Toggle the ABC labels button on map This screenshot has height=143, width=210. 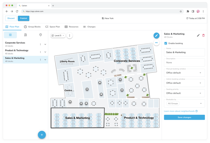tap(156, 43)
